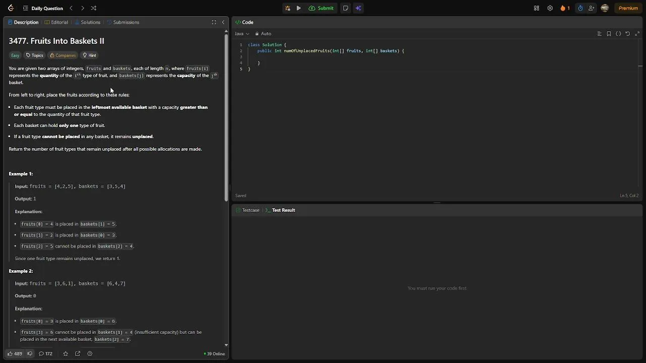Screen dimensions: 646x363
Task: Open the settings gear in the top bar
Action: click(x=550, y=8)
